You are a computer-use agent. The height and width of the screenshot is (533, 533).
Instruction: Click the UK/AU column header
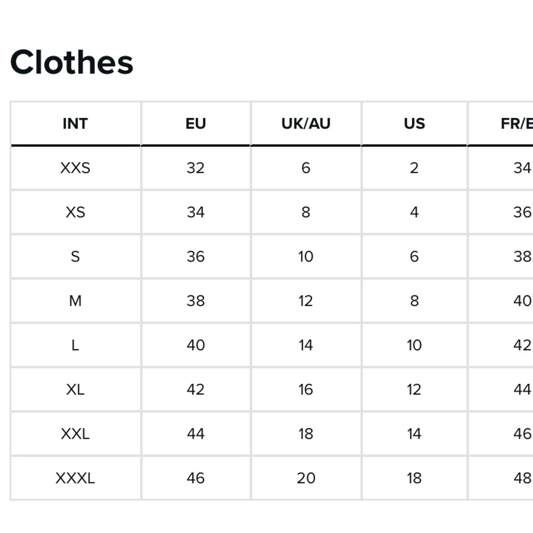[x=306, y=124]
